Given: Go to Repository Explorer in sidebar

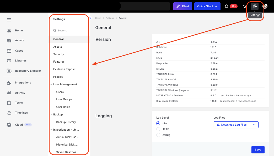Looking at the screenshot, I should click(x=28, y=71).
